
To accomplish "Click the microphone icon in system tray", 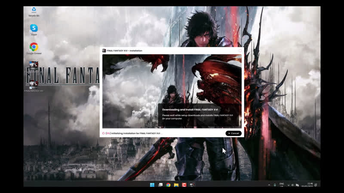I will click(x=275, y=185).
